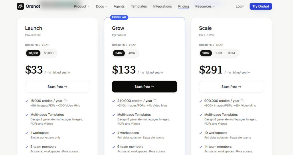Select 1.8M credits option in Scale plan
The image size is (293, 155).
[219, 53]
